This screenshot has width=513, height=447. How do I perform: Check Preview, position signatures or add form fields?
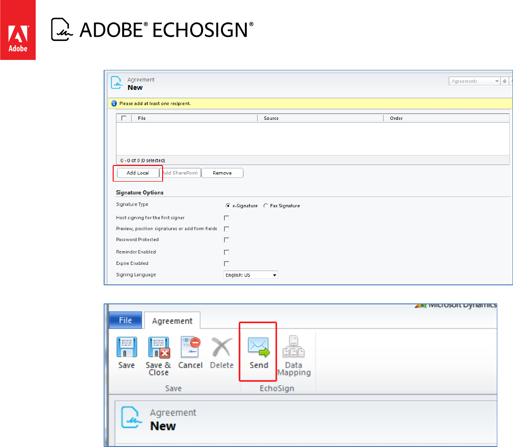pos(226,229)
